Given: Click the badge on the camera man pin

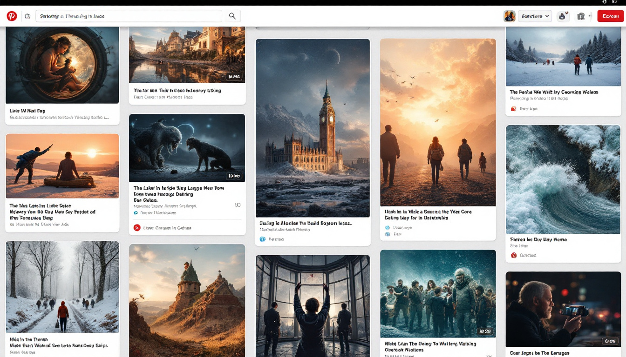Looking at the screenshot, I should [609, 341].
